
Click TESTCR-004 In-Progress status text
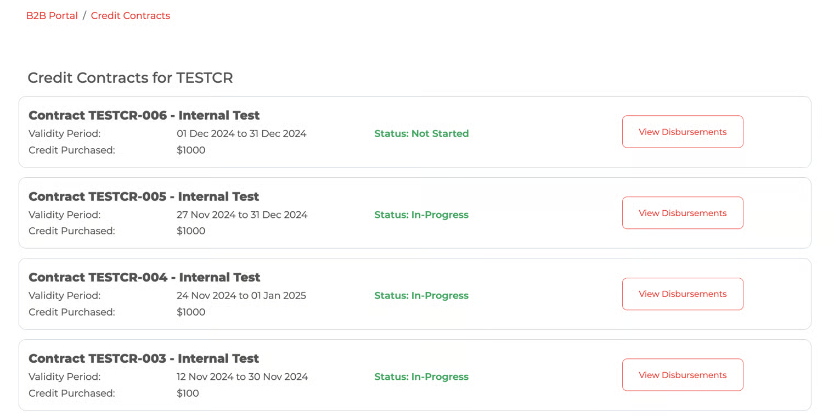pyautogui.click(x=421, y=296)
